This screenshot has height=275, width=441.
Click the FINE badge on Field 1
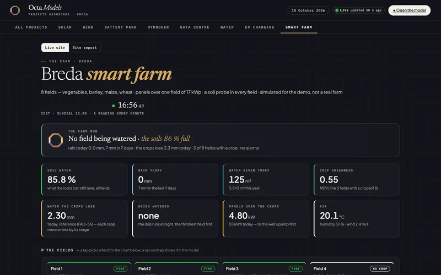point(120,269)
